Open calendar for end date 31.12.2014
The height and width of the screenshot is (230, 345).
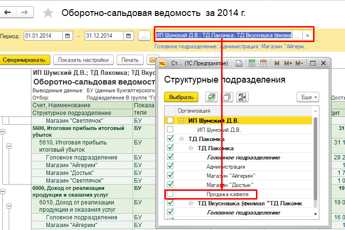tap(129, 36)
